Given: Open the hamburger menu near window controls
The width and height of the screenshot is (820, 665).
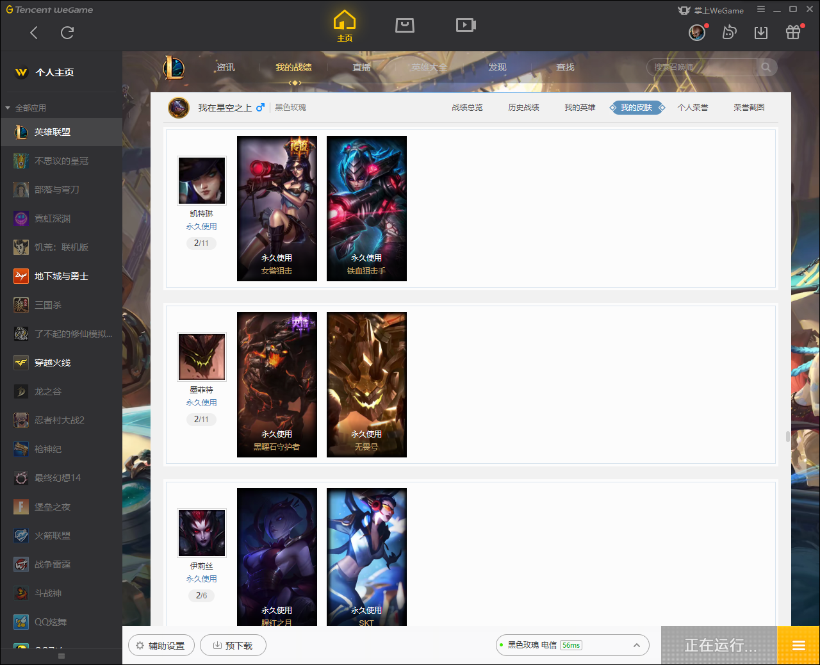Looking at the screenshot, I should point(761,10).
